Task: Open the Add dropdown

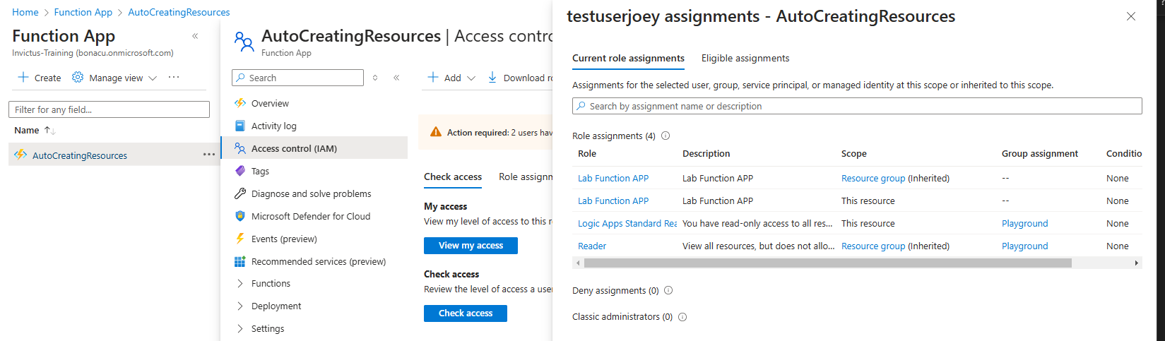Action: (x=451, y=78)
